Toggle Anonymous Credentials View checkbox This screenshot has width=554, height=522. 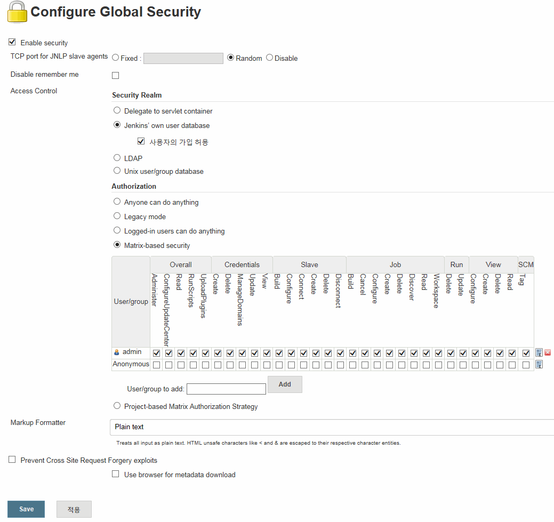[267, 365]
